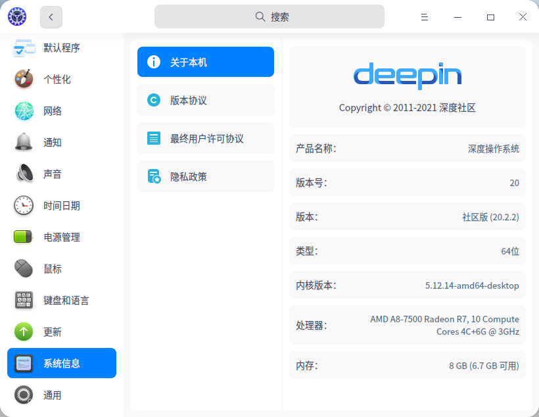Open Personalization (个性化) palette icon

click(x=24, y=79)
